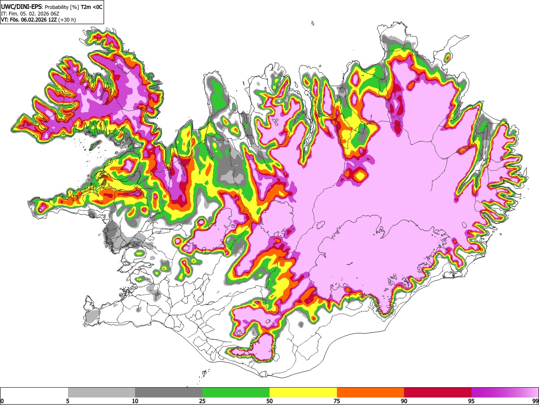Click the 'IT: Fim. 05. 02. 2026 06Z' line
The width and height of the screenshot is (539, 405).
(x=30, y=14)
